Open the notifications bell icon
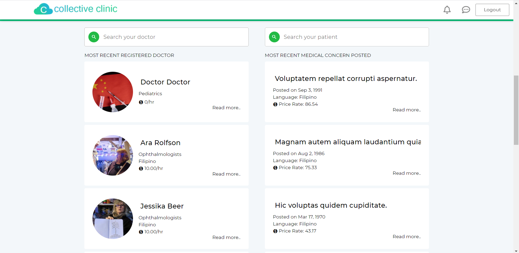This screenshot has height=253, width=519. 447,10
